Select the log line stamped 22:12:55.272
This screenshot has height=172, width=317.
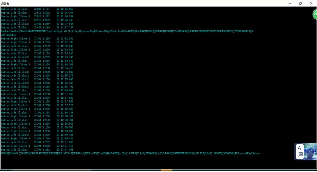tap(37, 75)
